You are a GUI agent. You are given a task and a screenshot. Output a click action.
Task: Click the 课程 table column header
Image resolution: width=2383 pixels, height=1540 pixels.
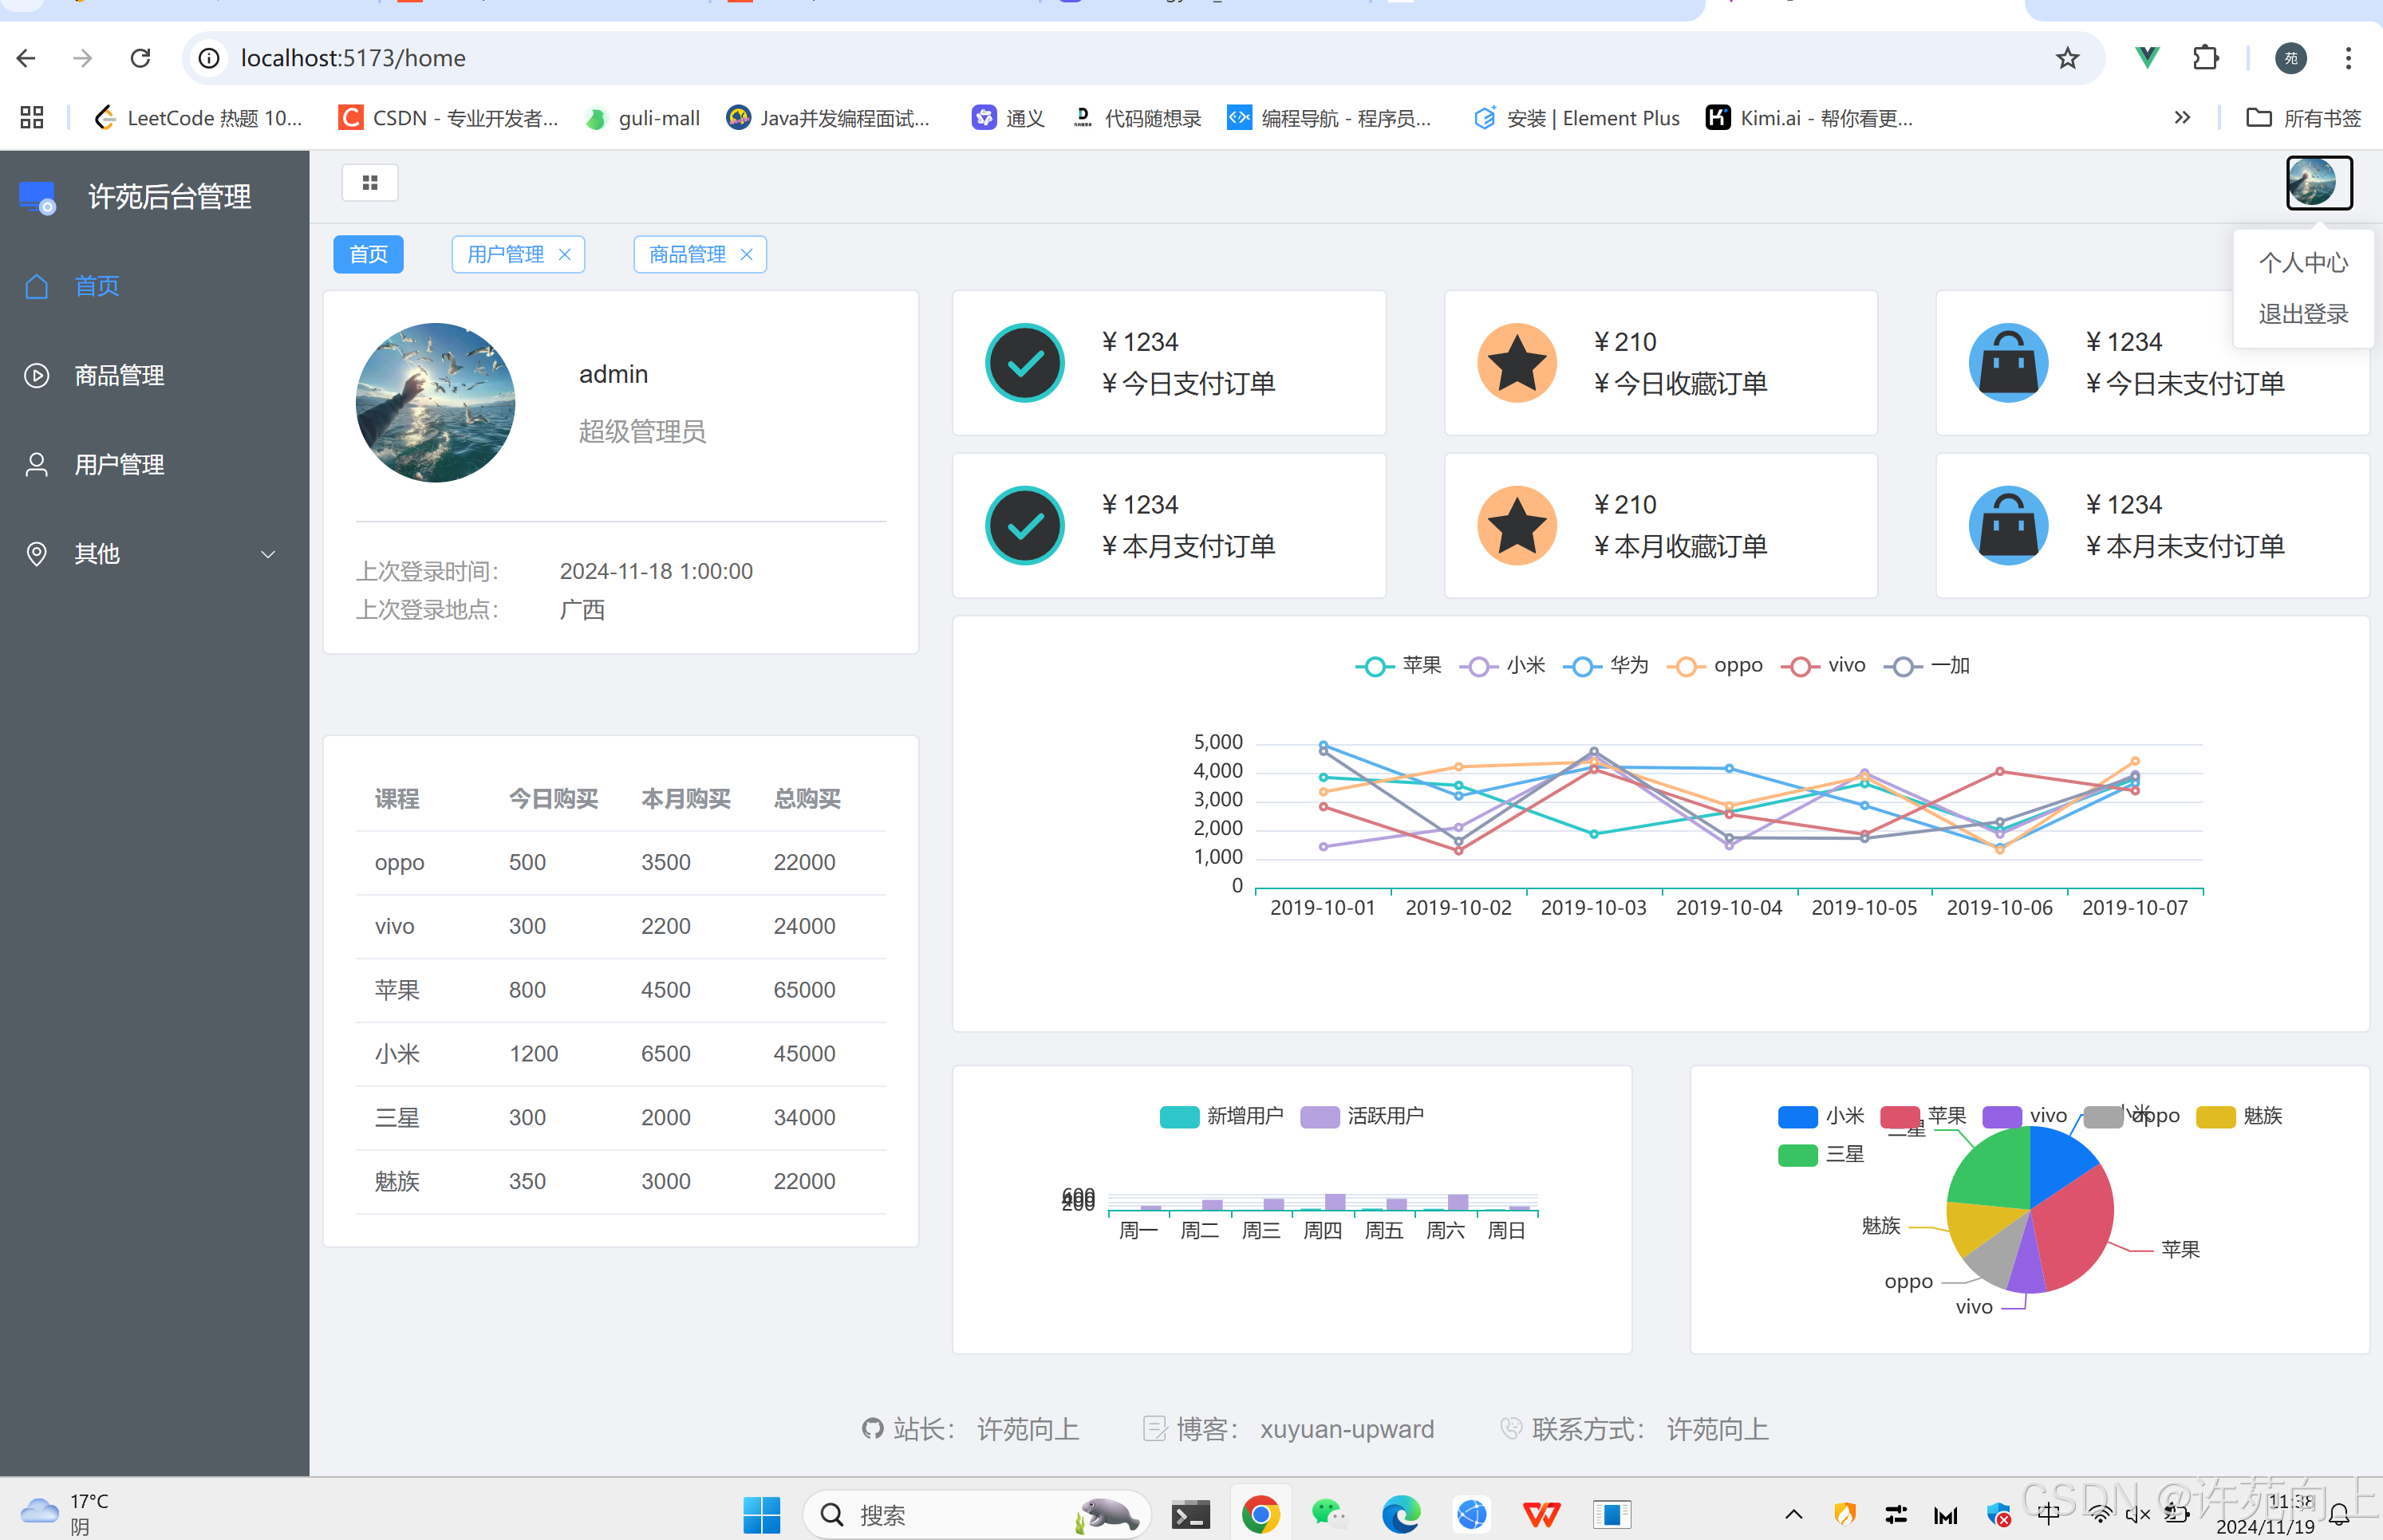[x=397, y=799]
